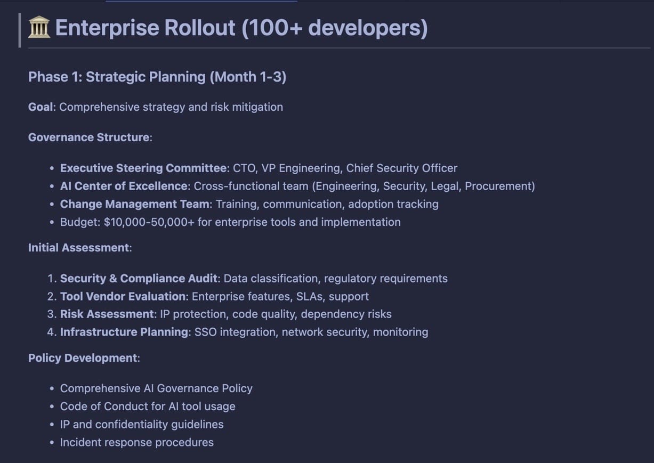The height and width of the screenshot is (463, 654).
Task: Click the Phase 1: Strategic Planning subheading
Action: pyautogui.click(x=157, y=77)
